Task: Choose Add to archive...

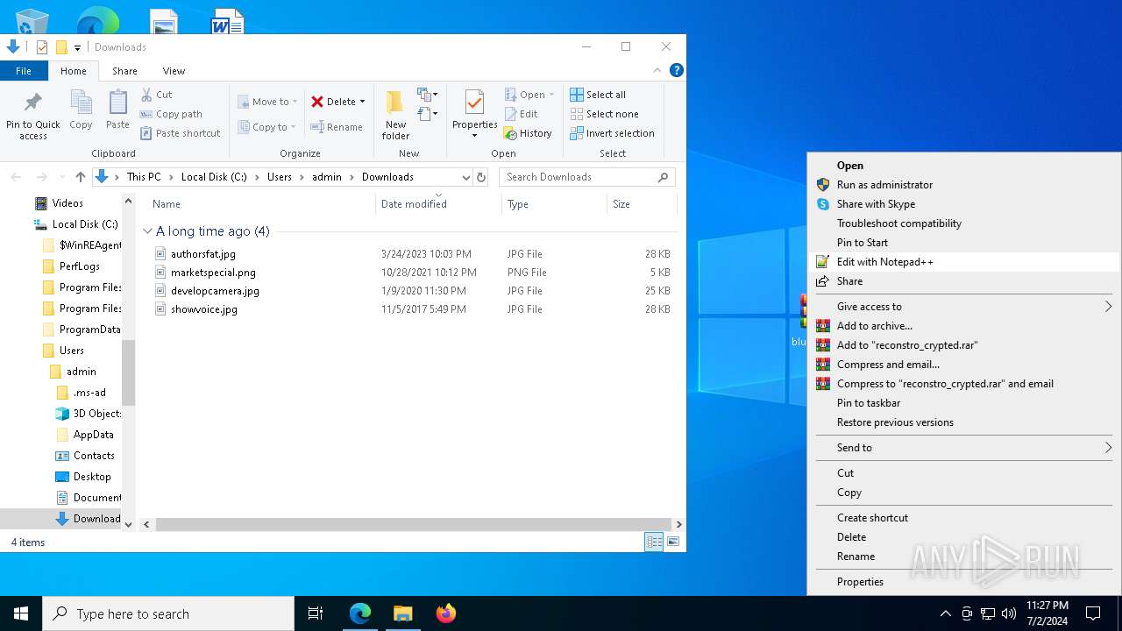Action: coord(963,326)
